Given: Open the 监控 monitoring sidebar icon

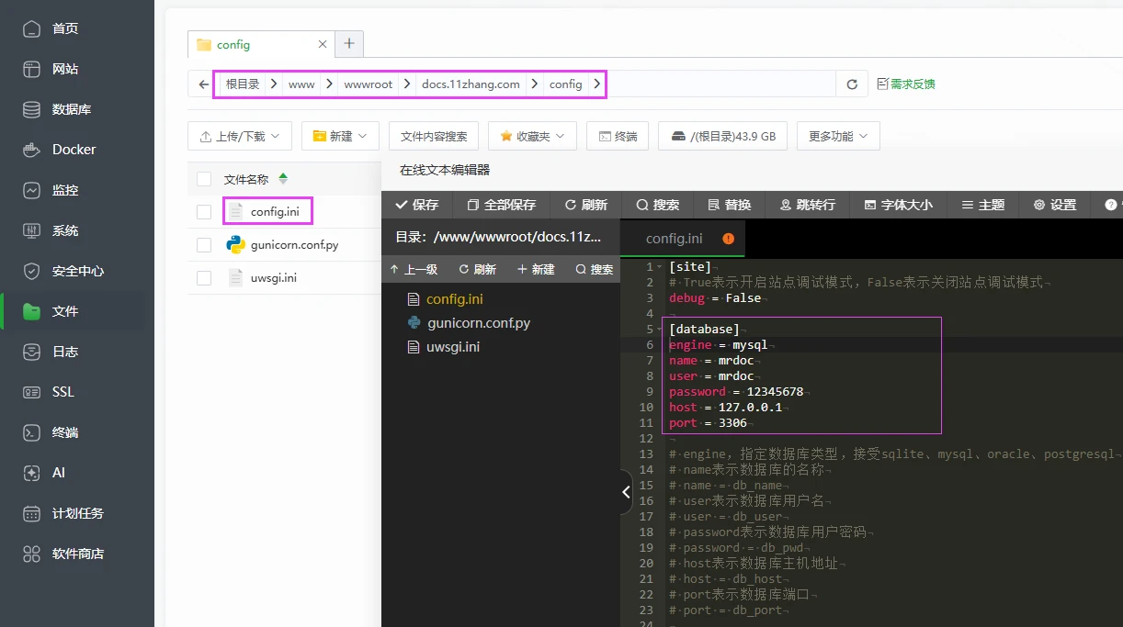Looking at the screenshot, I should pos(32,190).
